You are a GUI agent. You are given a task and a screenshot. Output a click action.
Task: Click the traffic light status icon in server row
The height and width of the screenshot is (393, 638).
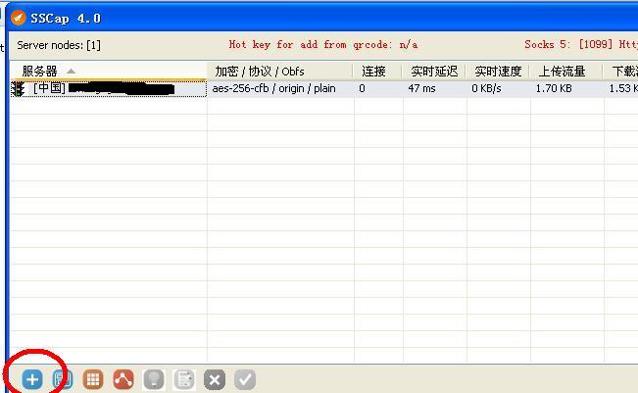[19, 88]
